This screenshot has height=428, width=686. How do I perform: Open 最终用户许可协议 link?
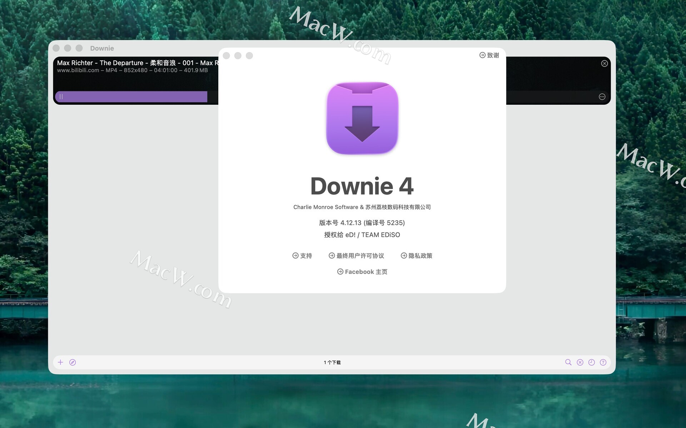356,256
